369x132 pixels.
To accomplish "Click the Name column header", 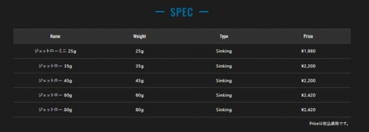I will coord(55,36).
